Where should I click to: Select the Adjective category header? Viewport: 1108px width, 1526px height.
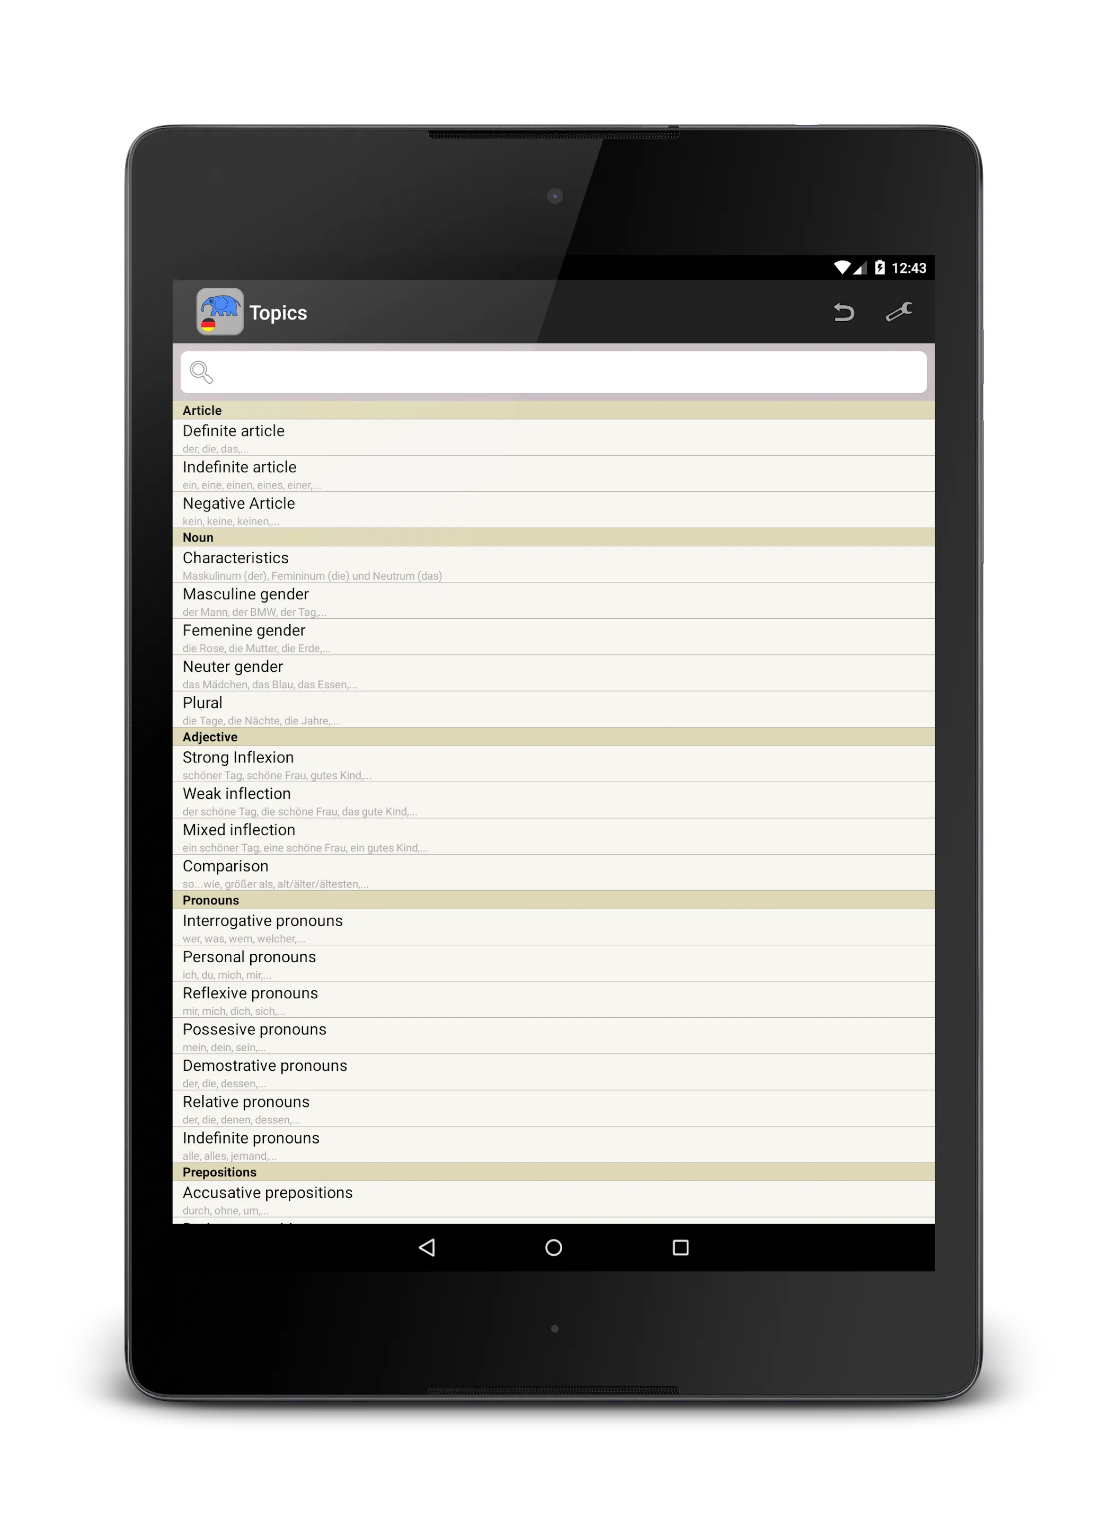point(553,737)
